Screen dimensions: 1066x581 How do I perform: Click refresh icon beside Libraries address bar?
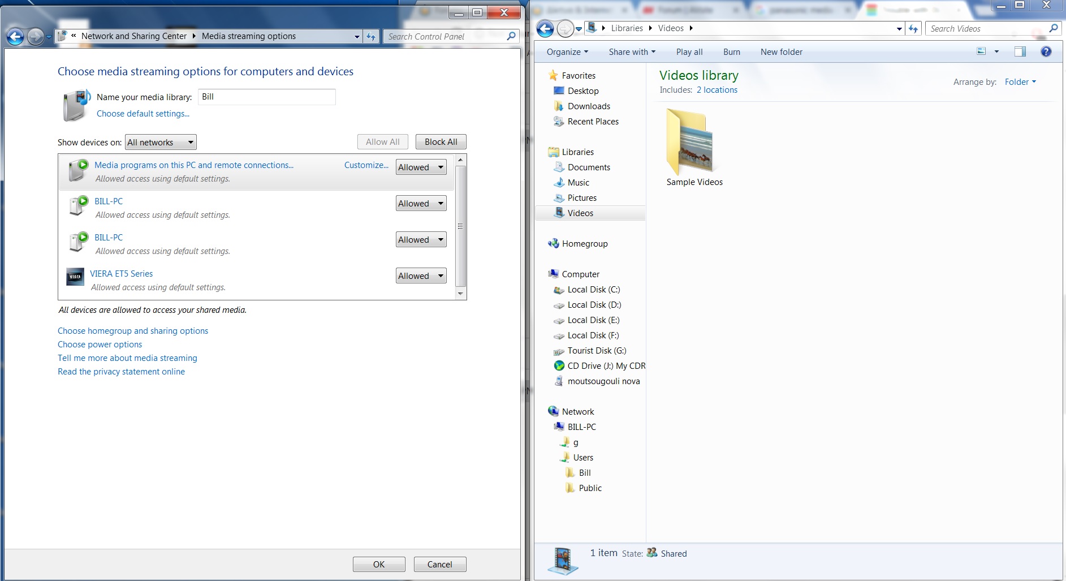click(913, 29)
